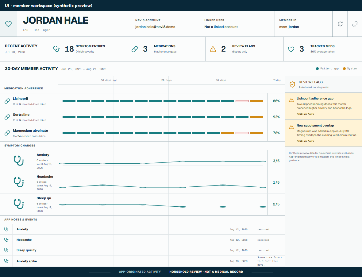Select the Review Flags stat card
This screenshot has height=277, width=362.
245,49
